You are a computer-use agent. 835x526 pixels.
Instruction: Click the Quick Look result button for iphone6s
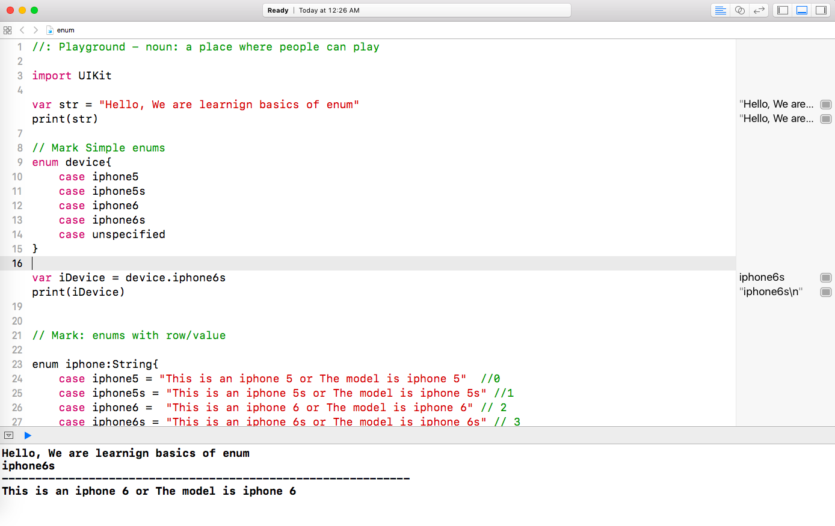[x=825, y=277]
